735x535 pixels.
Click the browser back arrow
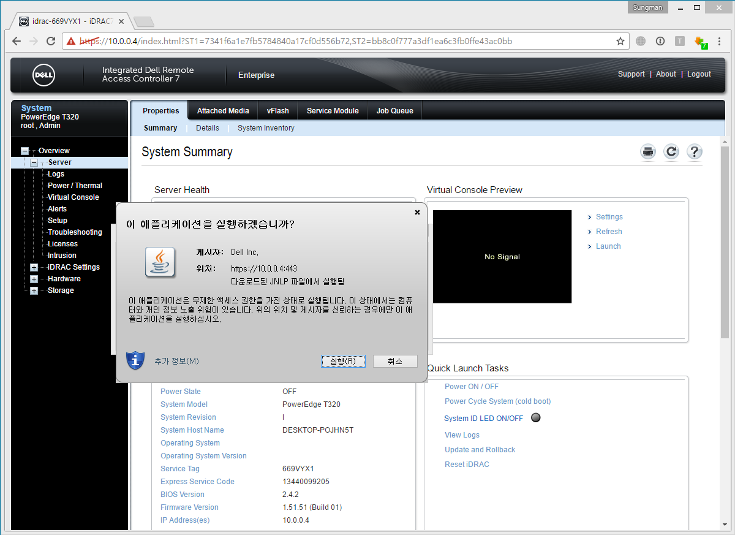(x=17, y=41)
